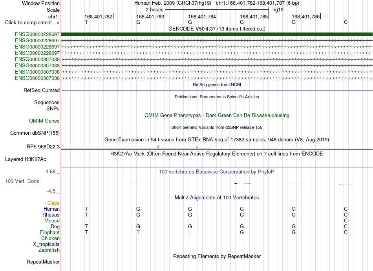Click the RefSeq Curated label

[x=42, y=90]
